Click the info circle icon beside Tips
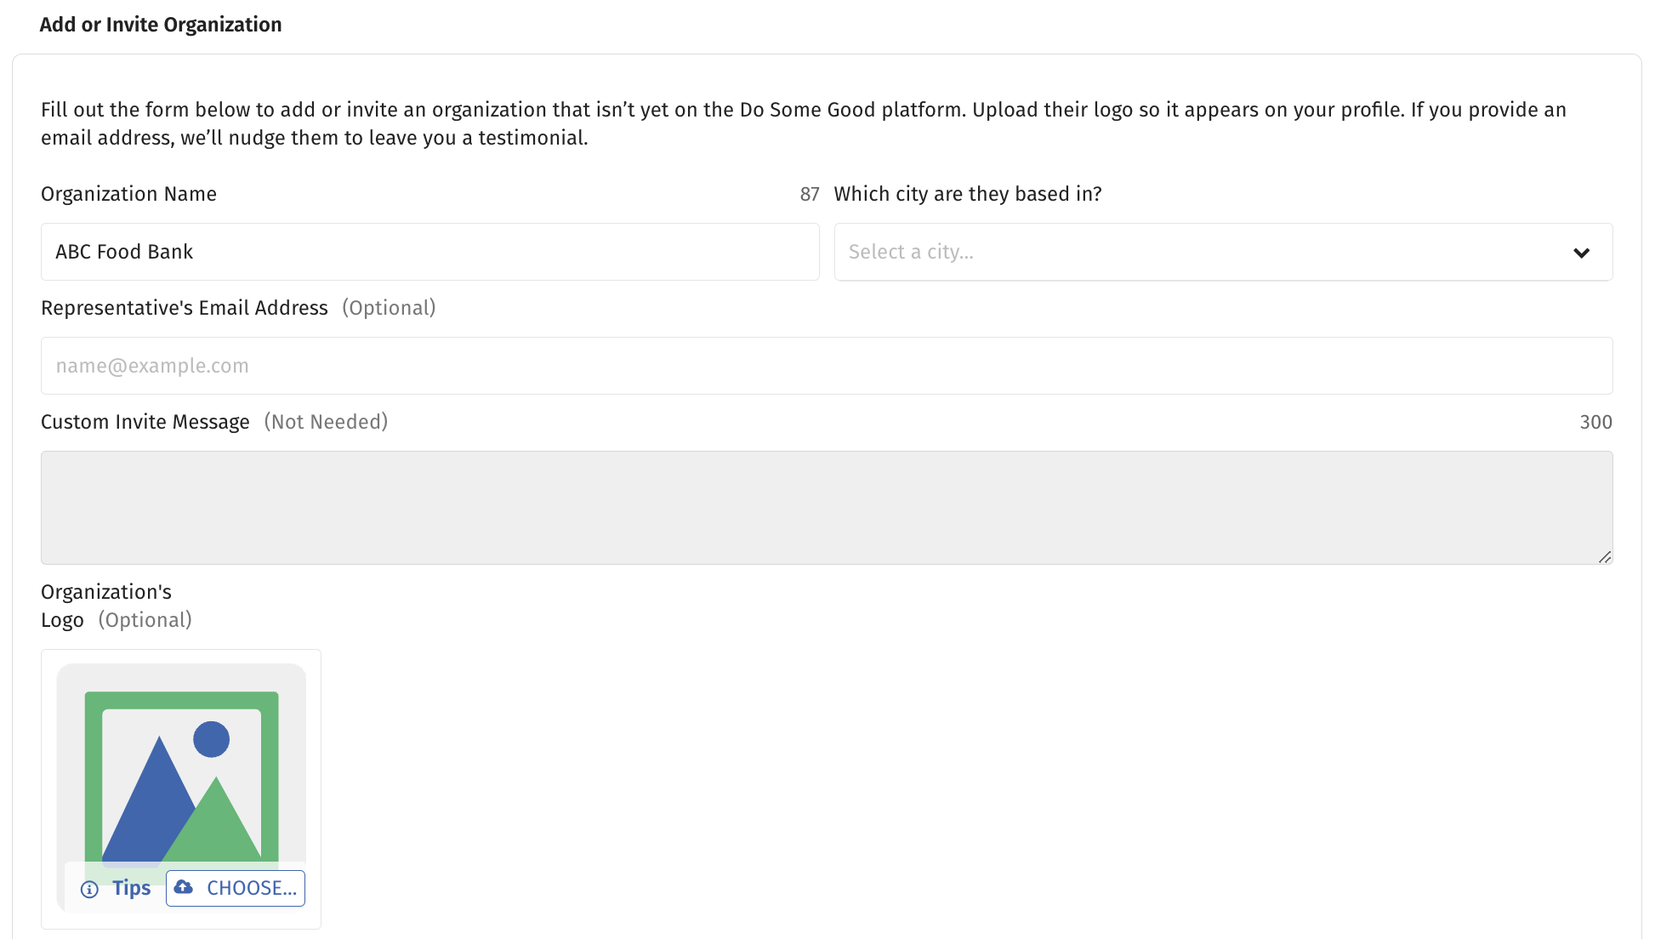The height and width of the screenshot is (939, 1655). [x=89, y=889]
